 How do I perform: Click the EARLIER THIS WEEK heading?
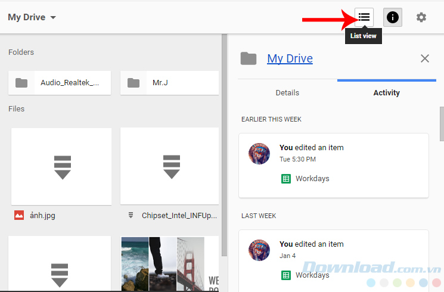(271, 119)
